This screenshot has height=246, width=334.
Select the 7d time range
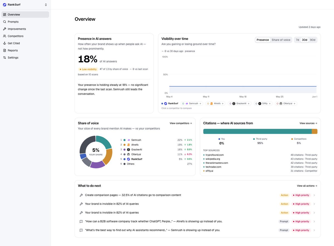click(298, 40)
